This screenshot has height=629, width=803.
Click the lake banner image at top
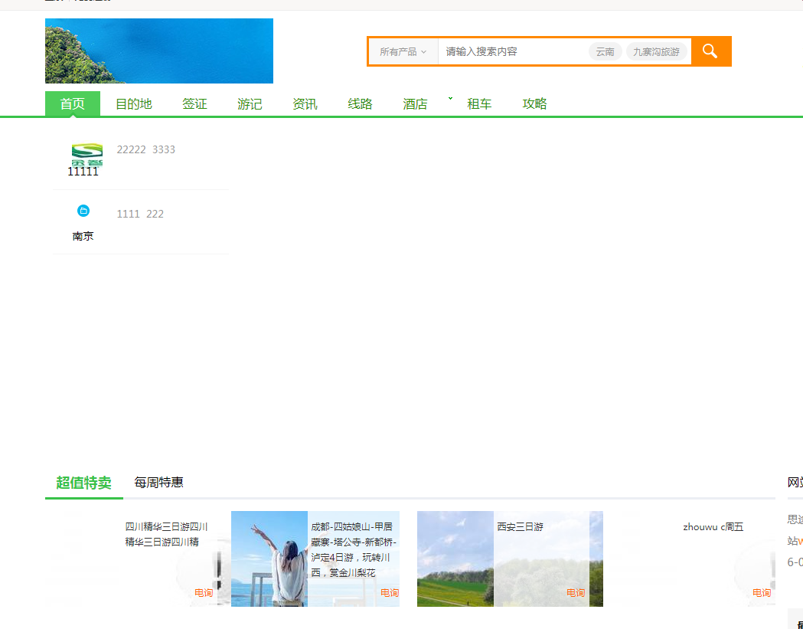pyautogui.click(x=158, y=51)
